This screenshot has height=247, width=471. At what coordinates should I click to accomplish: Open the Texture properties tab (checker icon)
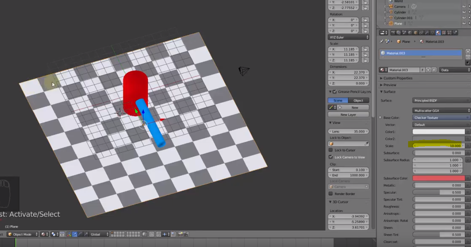(444, 33)
